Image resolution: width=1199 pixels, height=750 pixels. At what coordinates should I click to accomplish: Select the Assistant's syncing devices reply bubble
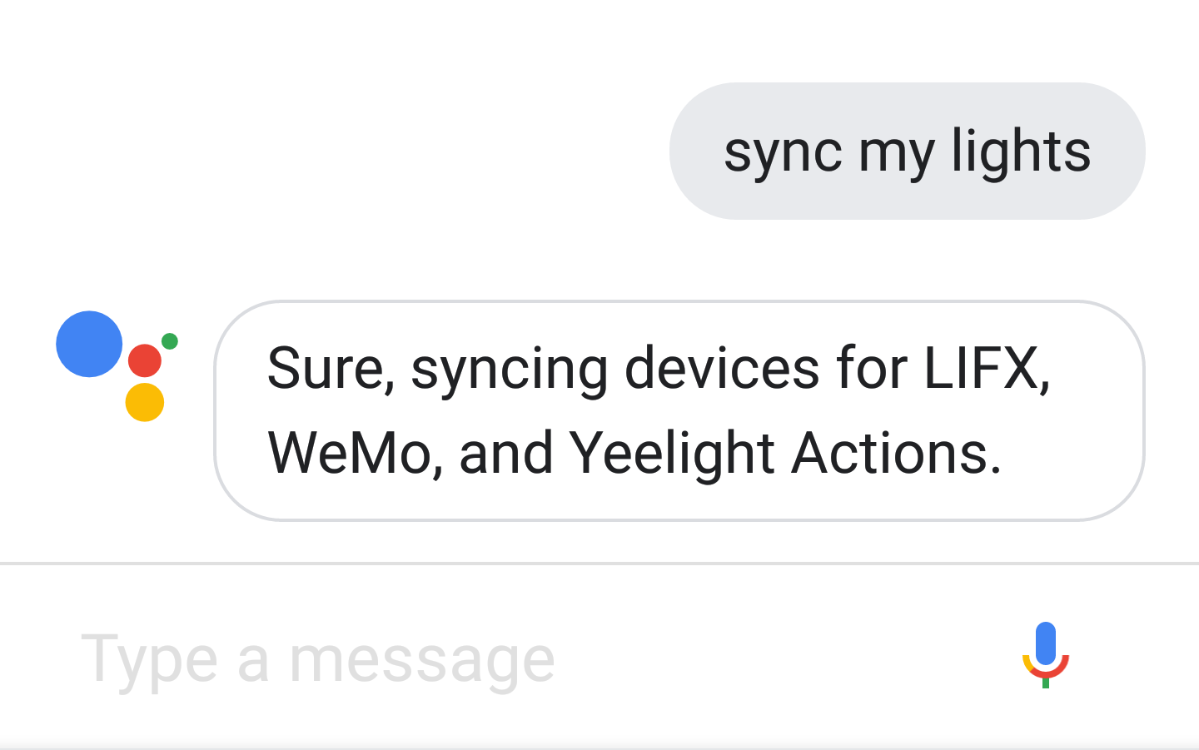[679, 410]
